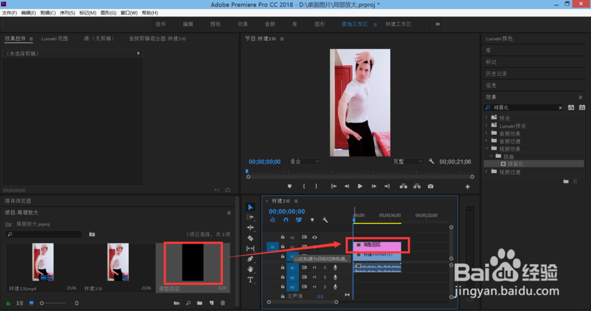This screenshot has height=311, width=591.
Task: Expand the 音频过渡 folder
Action: [486, 141]
